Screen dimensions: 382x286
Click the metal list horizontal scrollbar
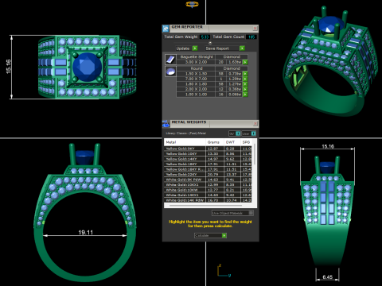click(x=205, y=205)
